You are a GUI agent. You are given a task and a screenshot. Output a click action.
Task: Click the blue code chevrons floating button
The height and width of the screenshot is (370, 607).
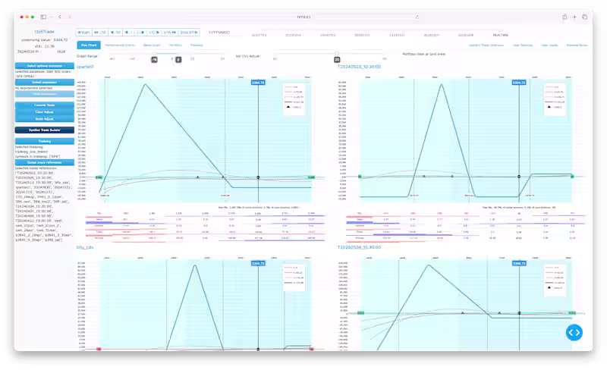point(574,332)
